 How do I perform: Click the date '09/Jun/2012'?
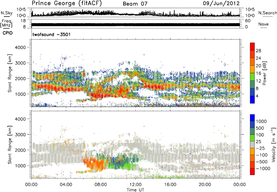pyautogui.click(x=221, y=3)
